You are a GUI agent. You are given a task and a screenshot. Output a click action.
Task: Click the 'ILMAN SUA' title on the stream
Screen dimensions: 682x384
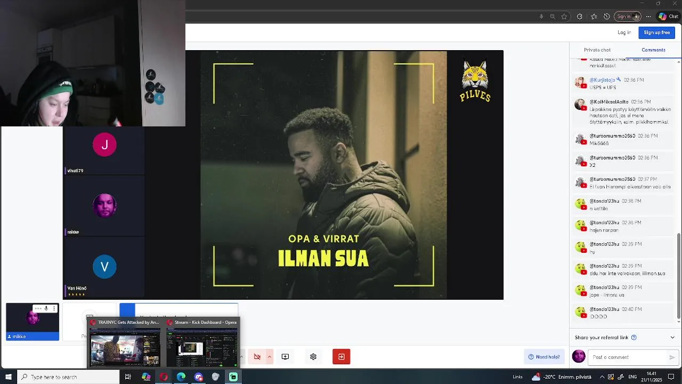pos(323,259)
